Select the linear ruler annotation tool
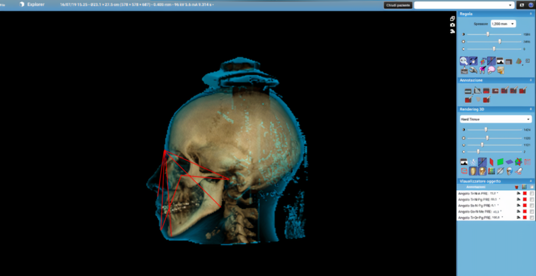536x276 pixels. 468,91
